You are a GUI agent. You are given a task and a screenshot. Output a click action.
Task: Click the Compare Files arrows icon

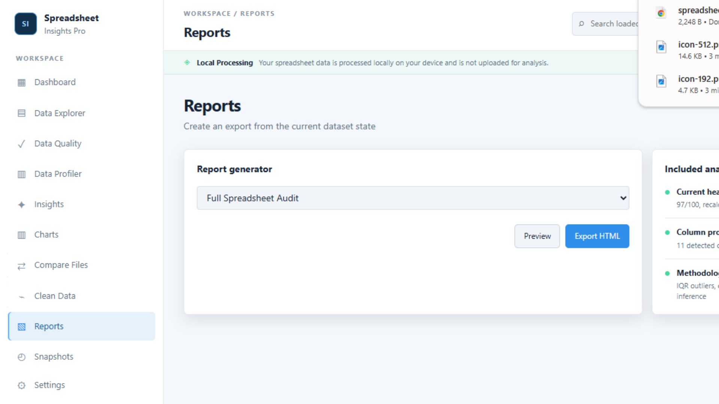[x=22, y=266]
